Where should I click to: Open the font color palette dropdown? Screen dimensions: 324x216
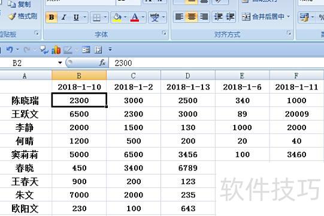(x=143, y=17)
